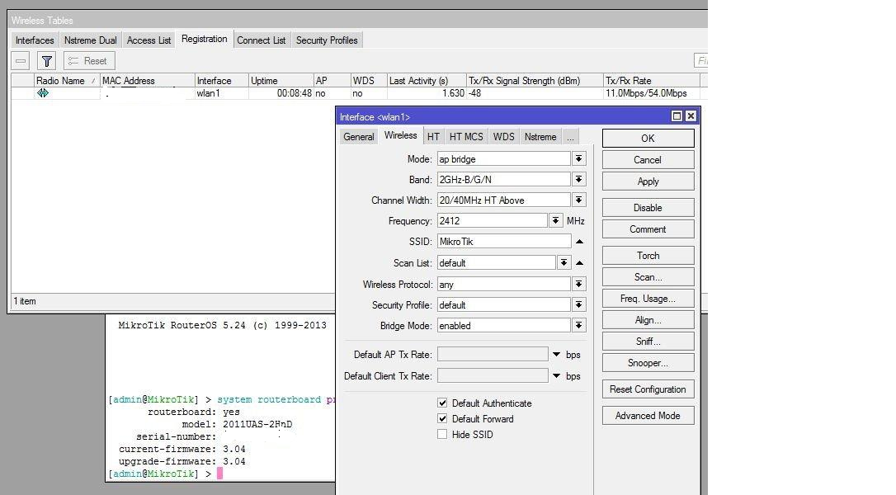Click the Default Client Tx Rate field
This screenshot has width=896, height=495.
click(x=493, y=376)
